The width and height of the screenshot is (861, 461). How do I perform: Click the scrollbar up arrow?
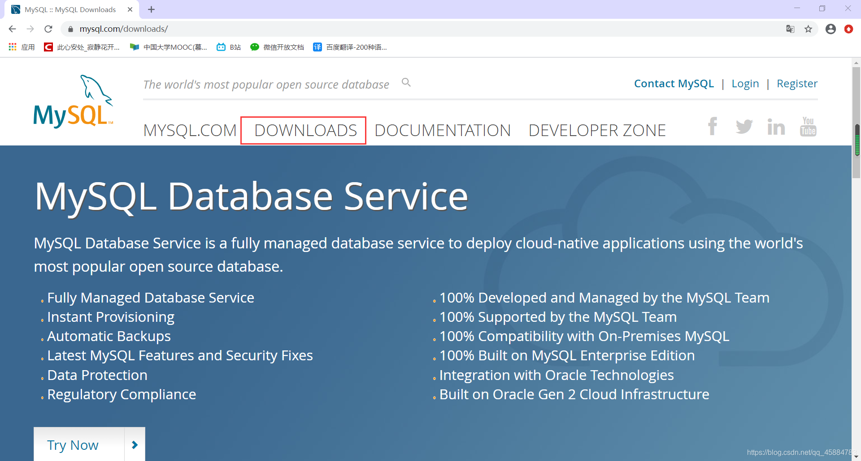click(857, 62)
